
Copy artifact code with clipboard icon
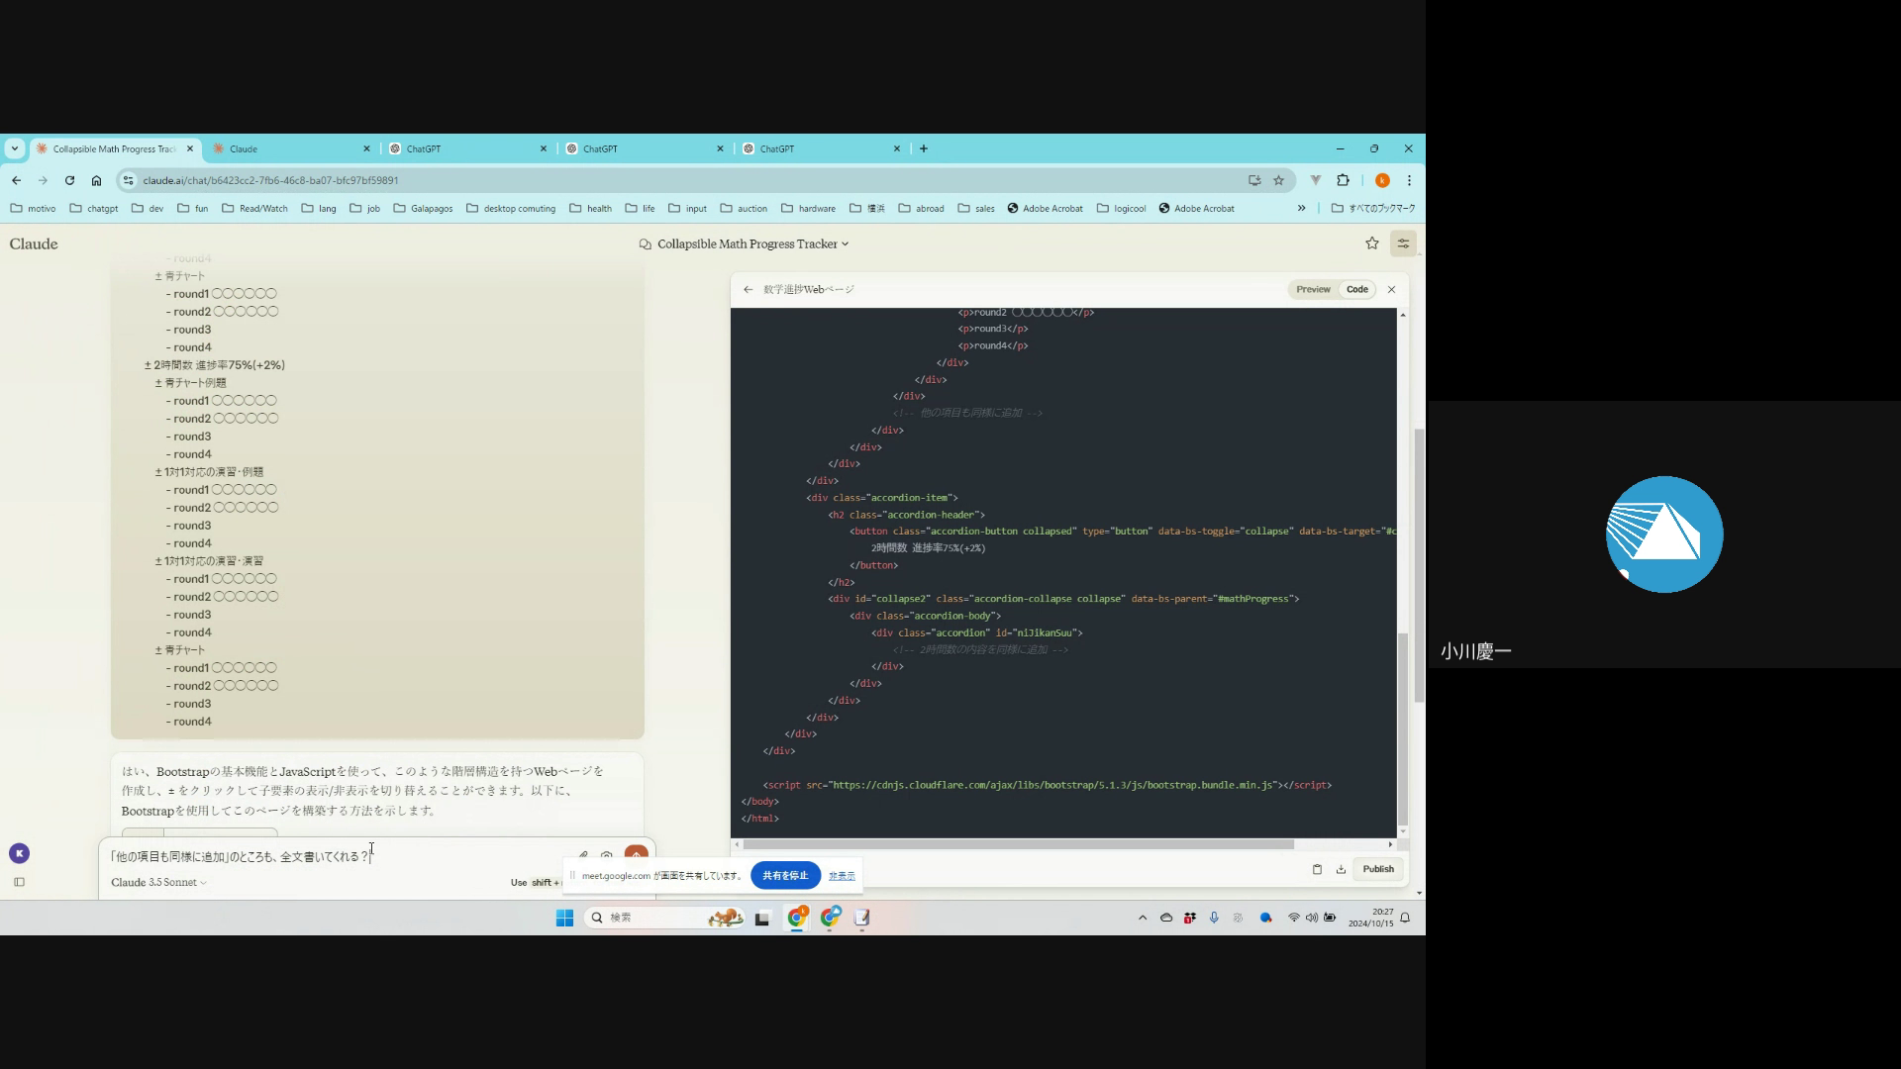[x=1317, y=869]
